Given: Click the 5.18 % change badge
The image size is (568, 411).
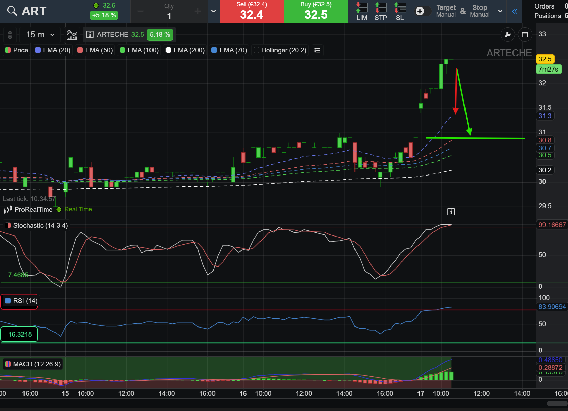Looking at the screenshot, I should [x=160, y=34].
